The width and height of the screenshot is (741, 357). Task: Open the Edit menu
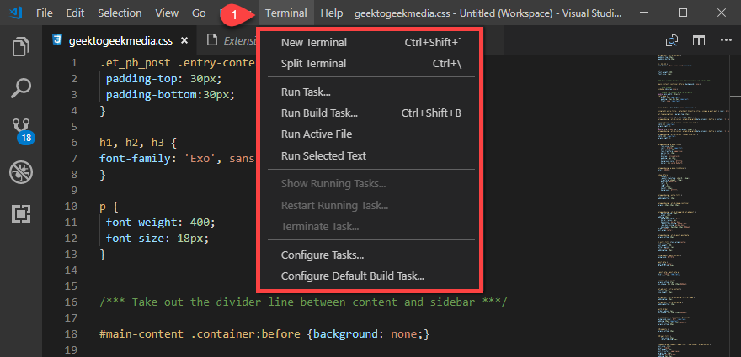[x=75, y=13]
